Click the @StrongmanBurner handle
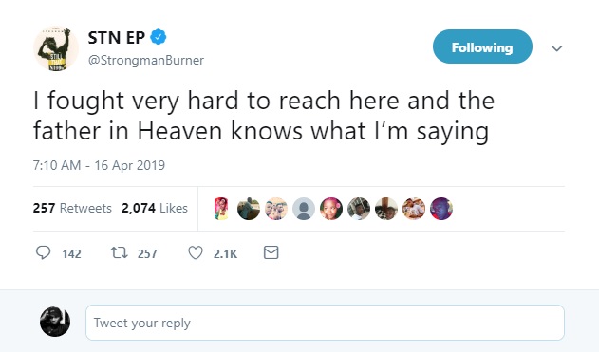The width and height of the screenshot is (599, 352). tap(146, 61)
